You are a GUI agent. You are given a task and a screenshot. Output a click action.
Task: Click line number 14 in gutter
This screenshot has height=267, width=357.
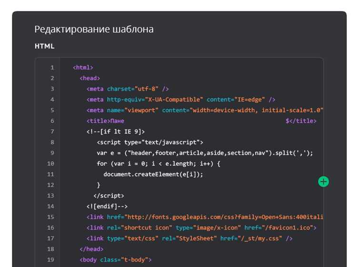(50, 206)
